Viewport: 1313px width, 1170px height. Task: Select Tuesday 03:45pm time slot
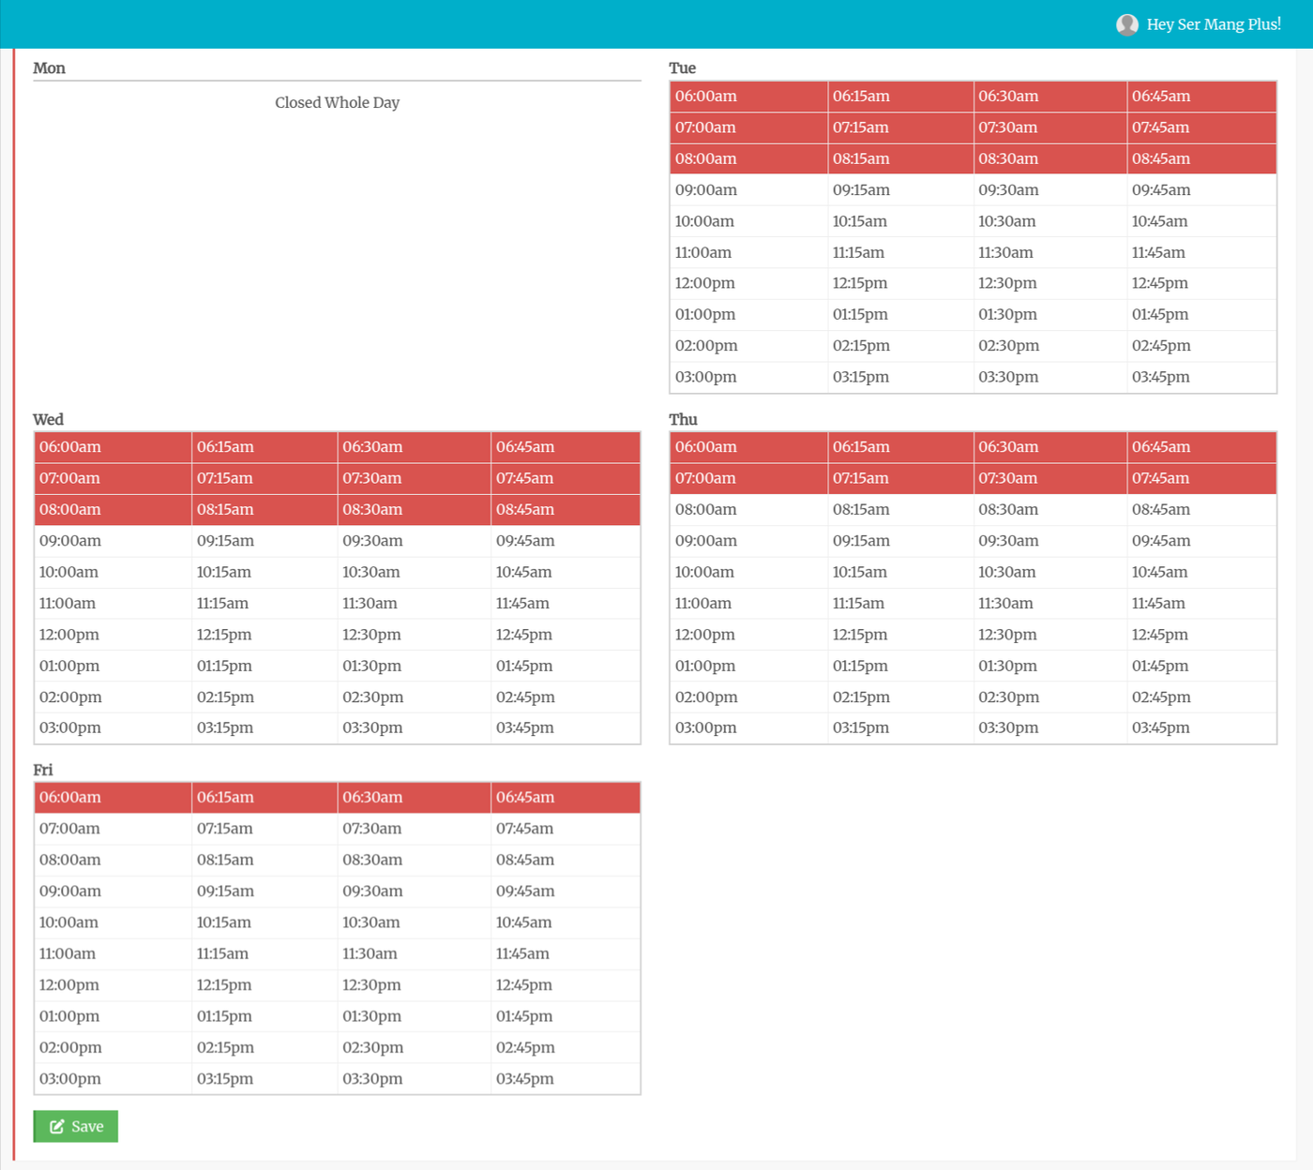(x=1201, y=377)
